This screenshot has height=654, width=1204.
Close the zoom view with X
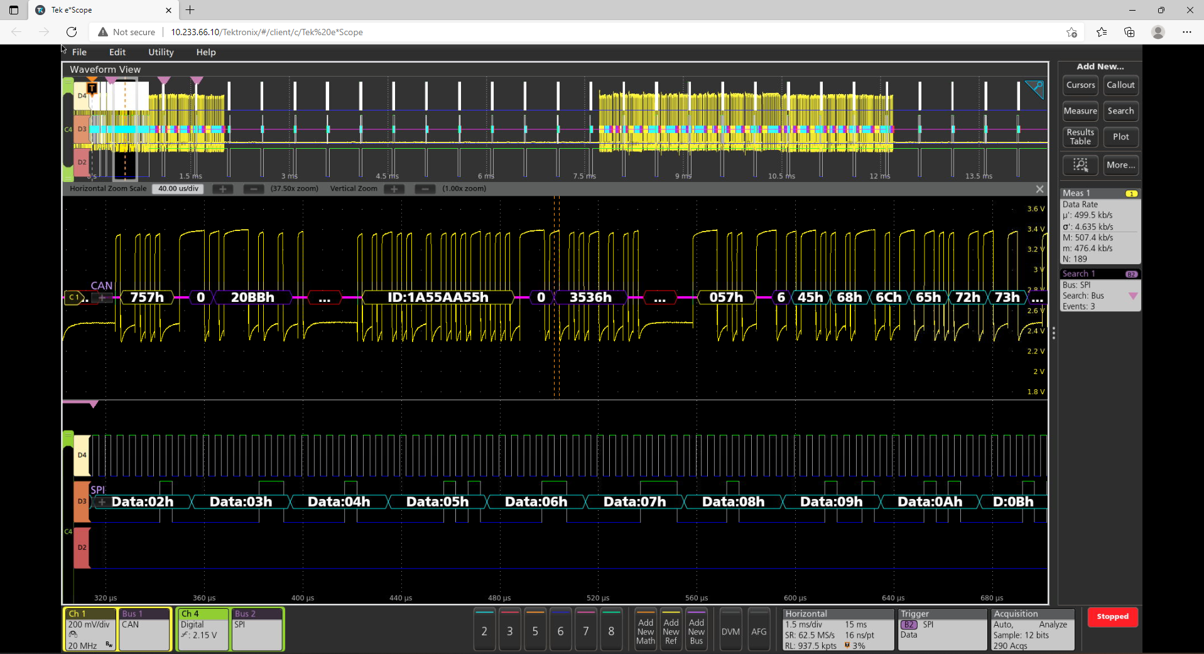point(1039,189)
